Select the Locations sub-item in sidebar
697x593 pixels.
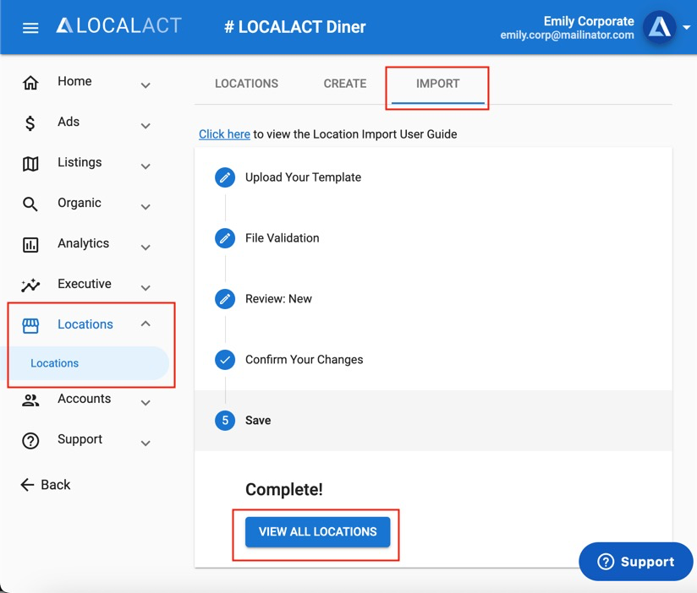[x=85, y=363]
